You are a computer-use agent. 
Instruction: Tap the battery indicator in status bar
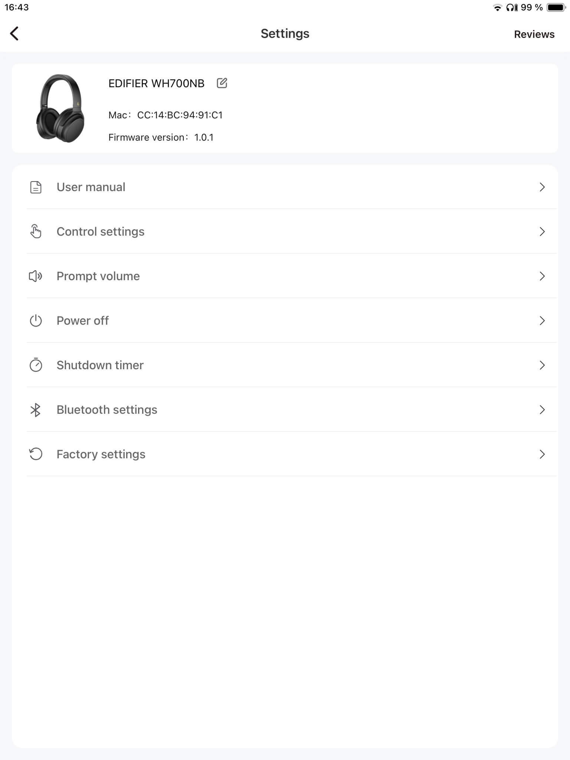click(x=556, y=7)
